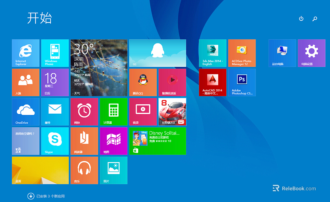Open the Video (视频) tile
Screen dimensions: 330x202
coord(143,112)
